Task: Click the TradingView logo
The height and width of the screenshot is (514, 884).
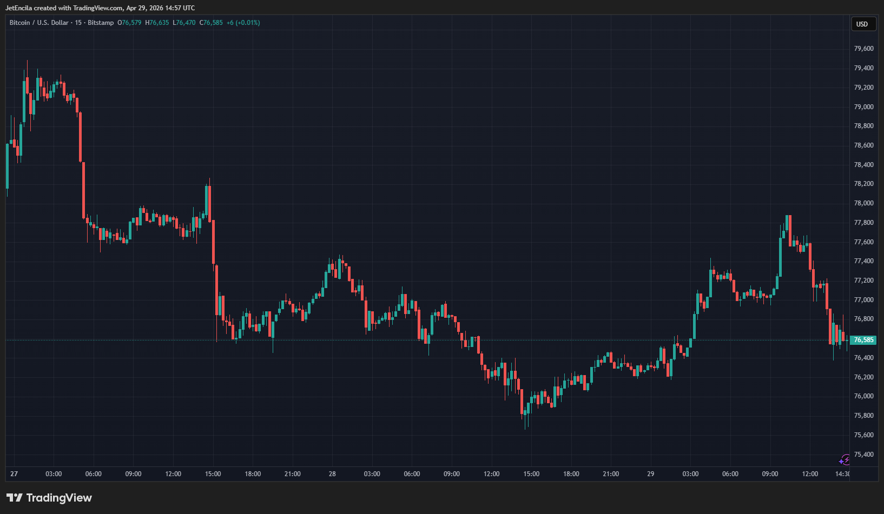Action: point(49,498)
